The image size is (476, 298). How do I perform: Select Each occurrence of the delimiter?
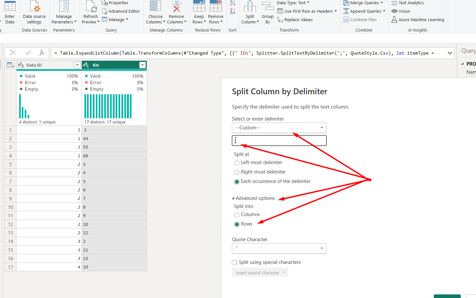237,182
